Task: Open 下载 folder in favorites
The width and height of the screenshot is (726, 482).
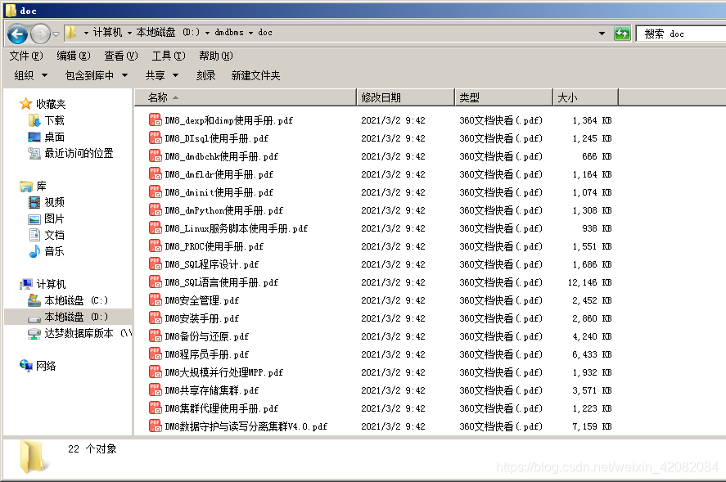Action: 47,120
